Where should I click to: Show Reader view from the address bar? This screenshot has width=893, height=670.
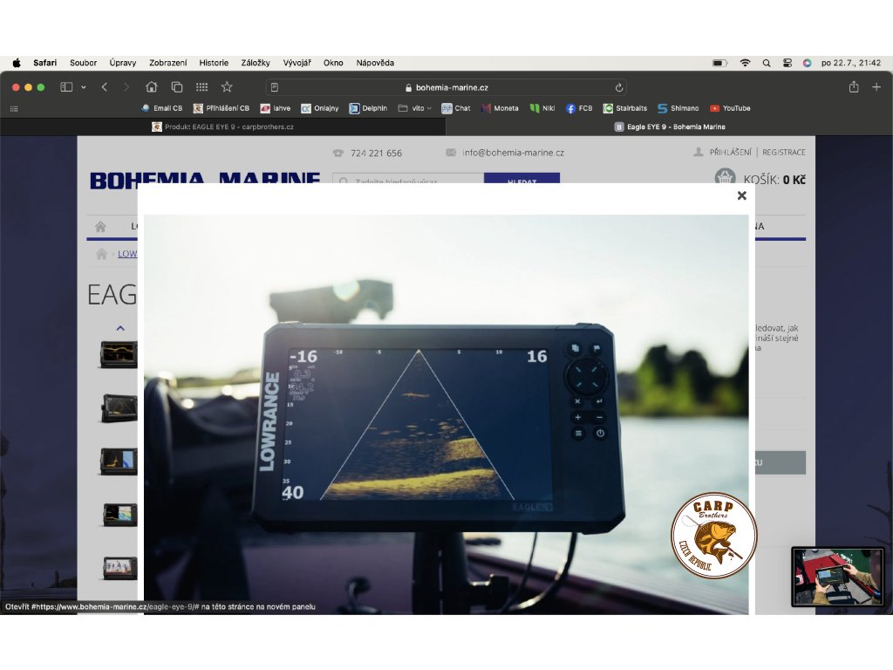click(275, 87)
